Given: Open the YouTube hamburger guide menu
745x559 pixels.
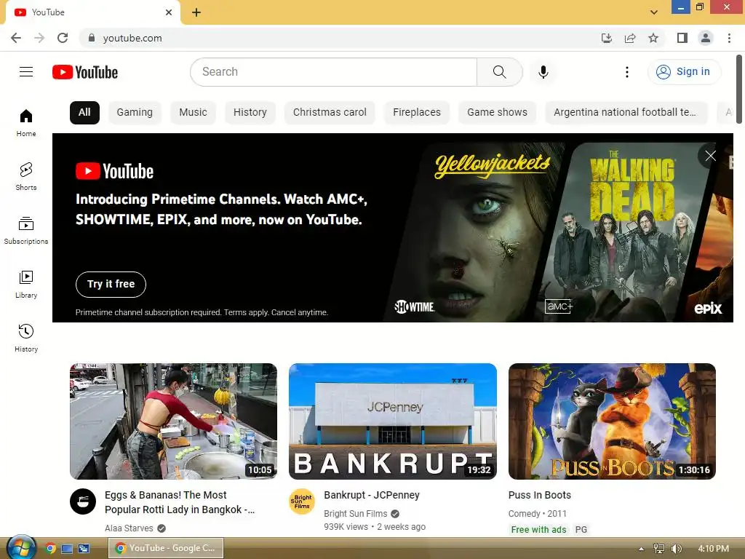Looking at the screenshot, I should click(26, 72).
